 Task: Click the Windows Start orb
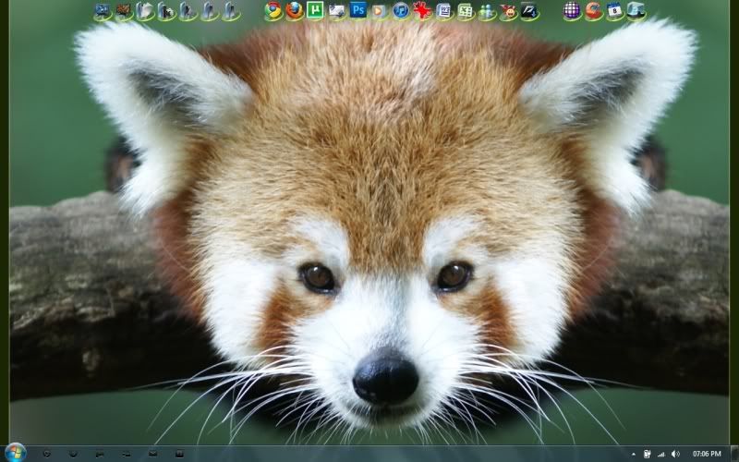[x=18, y=453]
